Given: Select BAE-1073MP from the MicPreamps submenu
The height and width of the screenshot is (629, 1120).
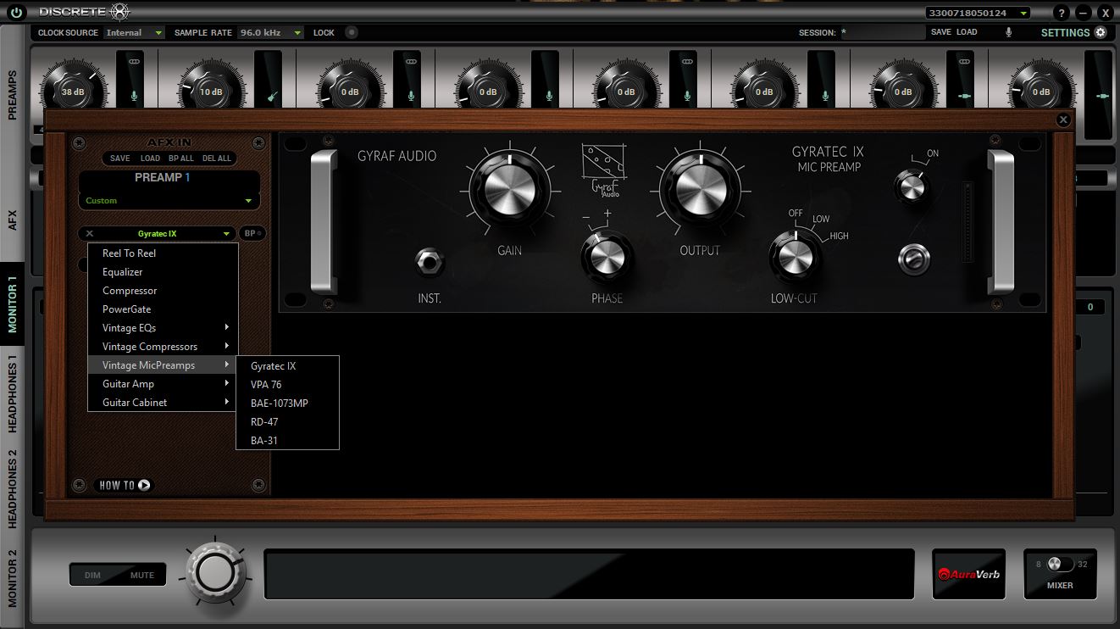Looking at the screenshot, I should (x=288, y=404).
